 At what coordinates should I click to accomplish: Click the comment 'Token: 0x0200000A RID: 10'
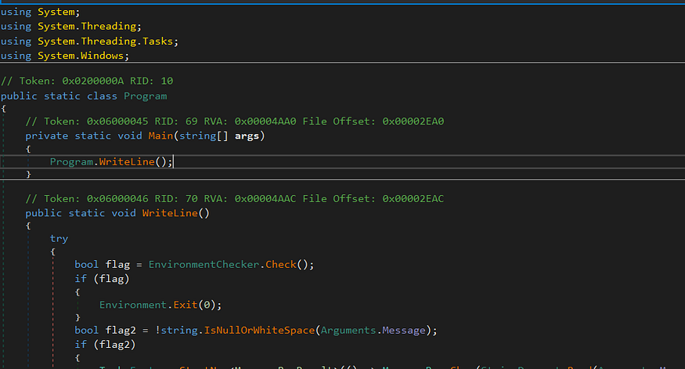(x=87, y=81)
